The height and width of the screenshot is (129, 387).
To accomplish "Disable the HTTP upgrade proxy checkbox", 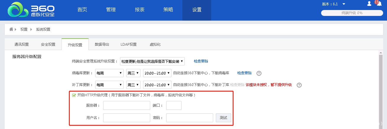I will click(x=74, y=95).
